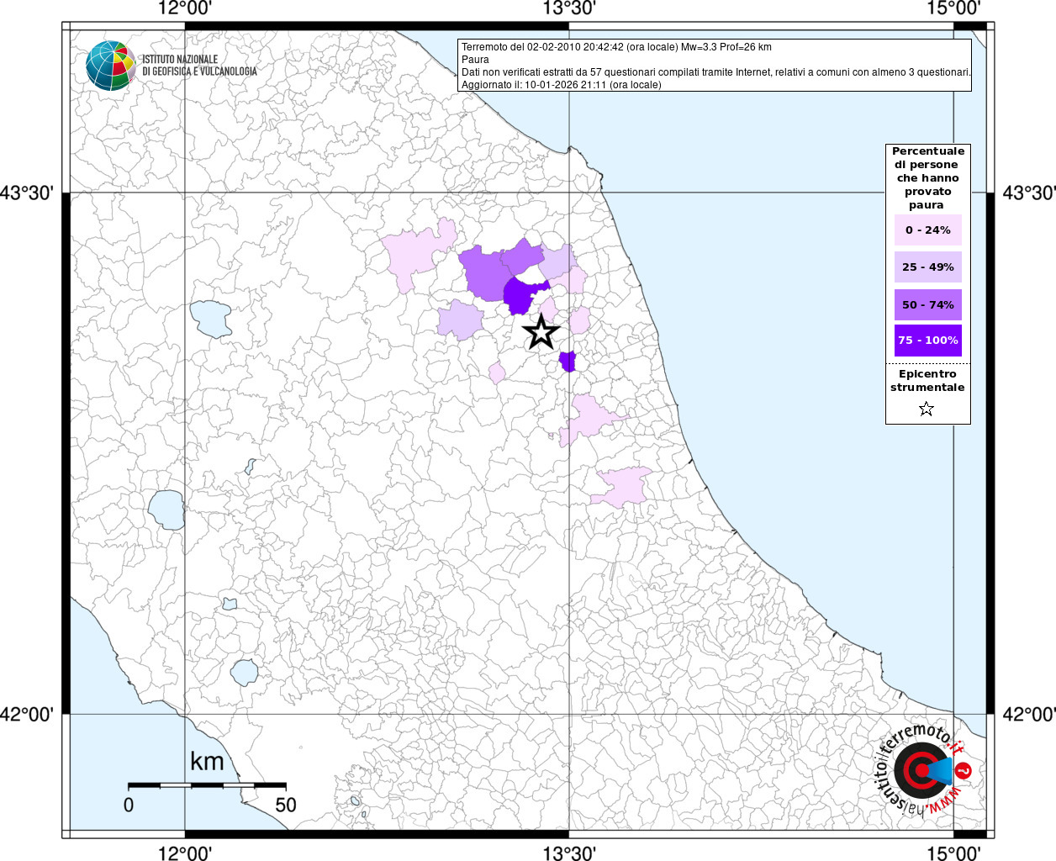The width and height of the screenshot is (1056, 861).
Task: Click the INGV globe logo
Action: tap(111, 66)
